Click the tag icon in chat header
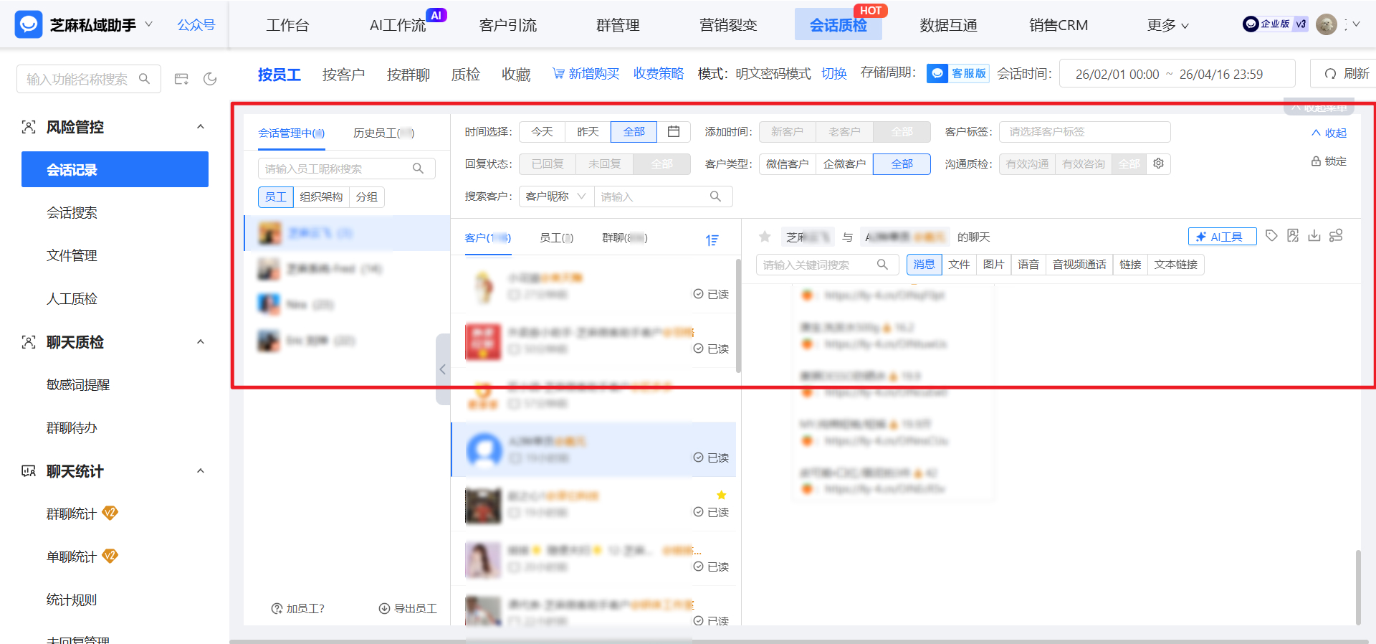Screen dimensions: 1376x644 pyautogui.click(x=1271, y=236)
